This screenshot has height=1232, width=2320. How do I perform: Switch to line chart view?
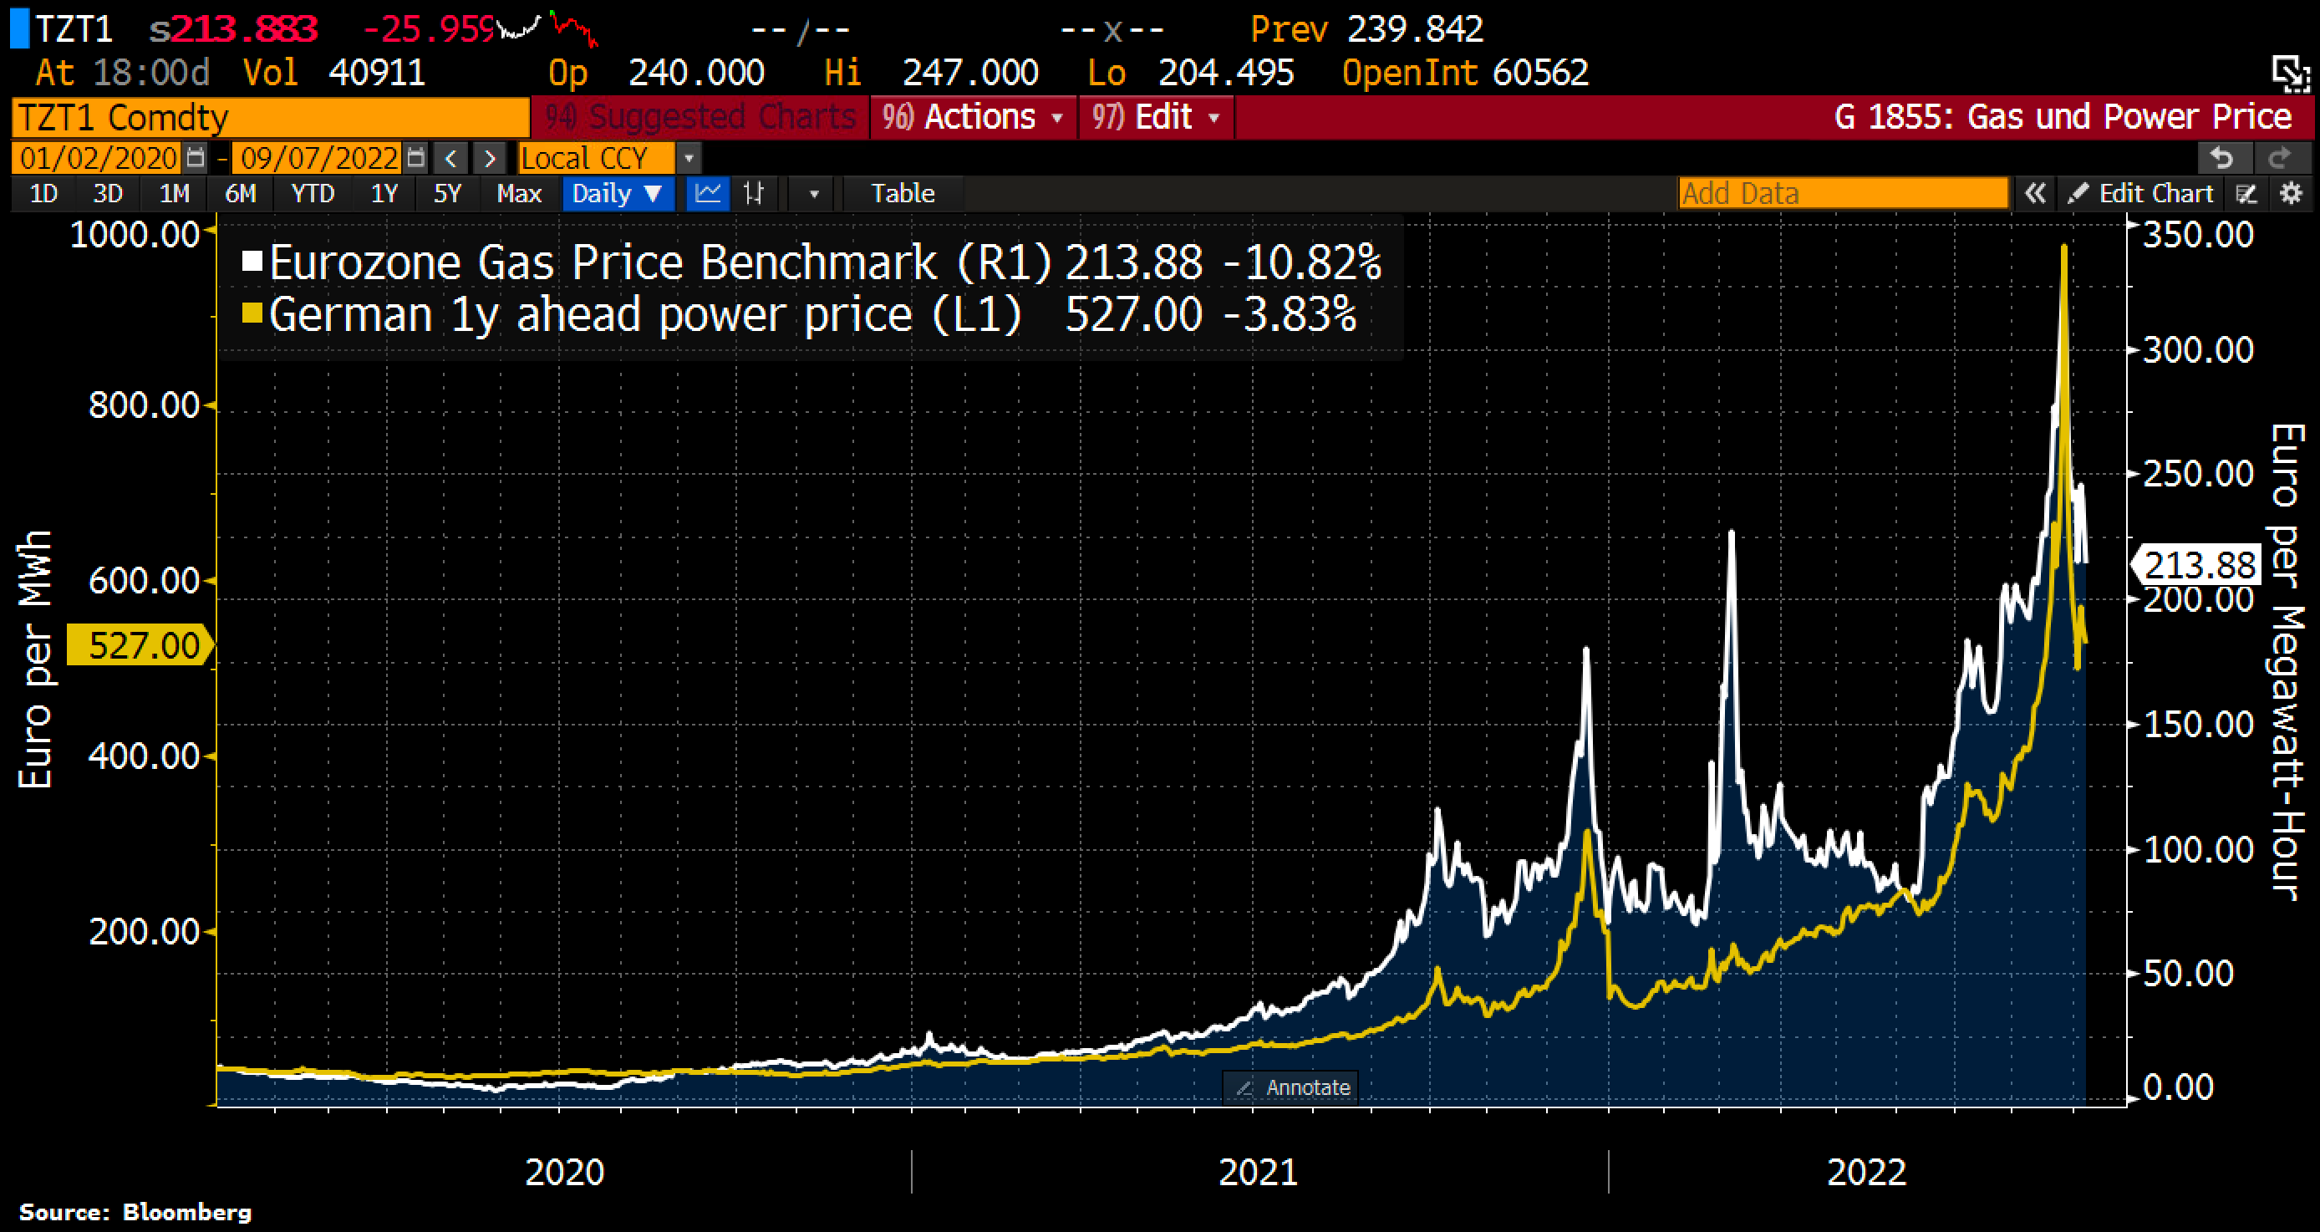pyautogui.click(x=708, y=194)
